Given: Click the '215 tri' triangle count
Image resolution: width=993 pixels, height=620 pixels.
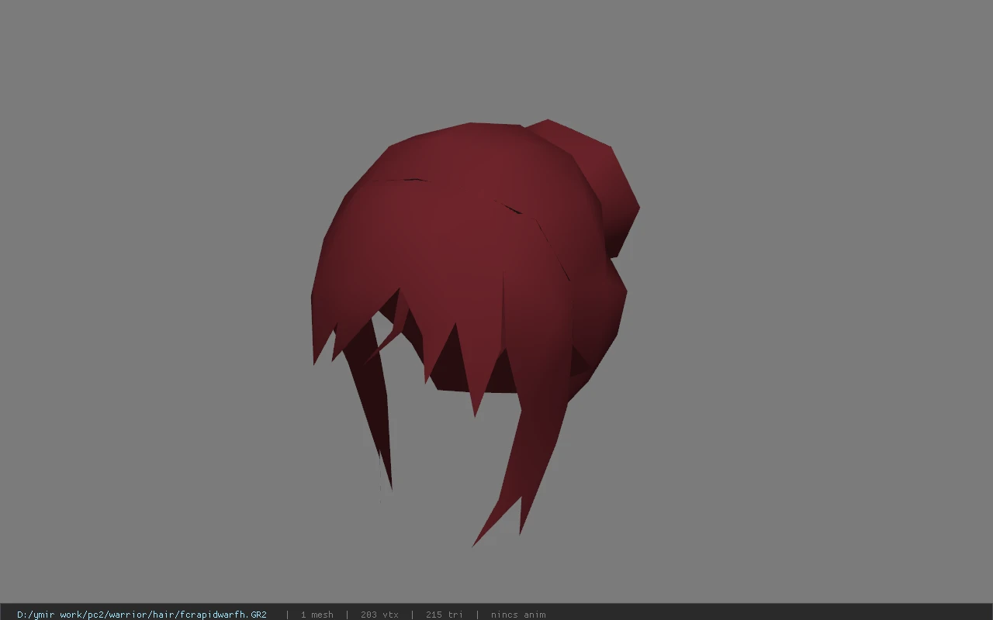Looking at the screenshot, I should [444, 615].
